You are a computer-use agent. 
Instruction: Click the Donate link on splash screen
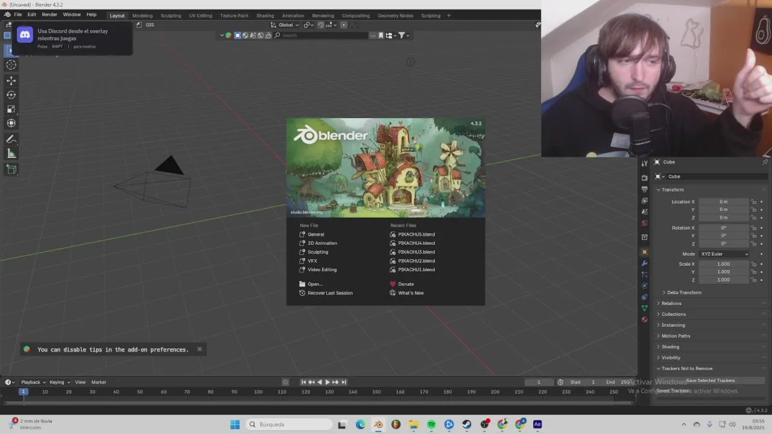405,284
